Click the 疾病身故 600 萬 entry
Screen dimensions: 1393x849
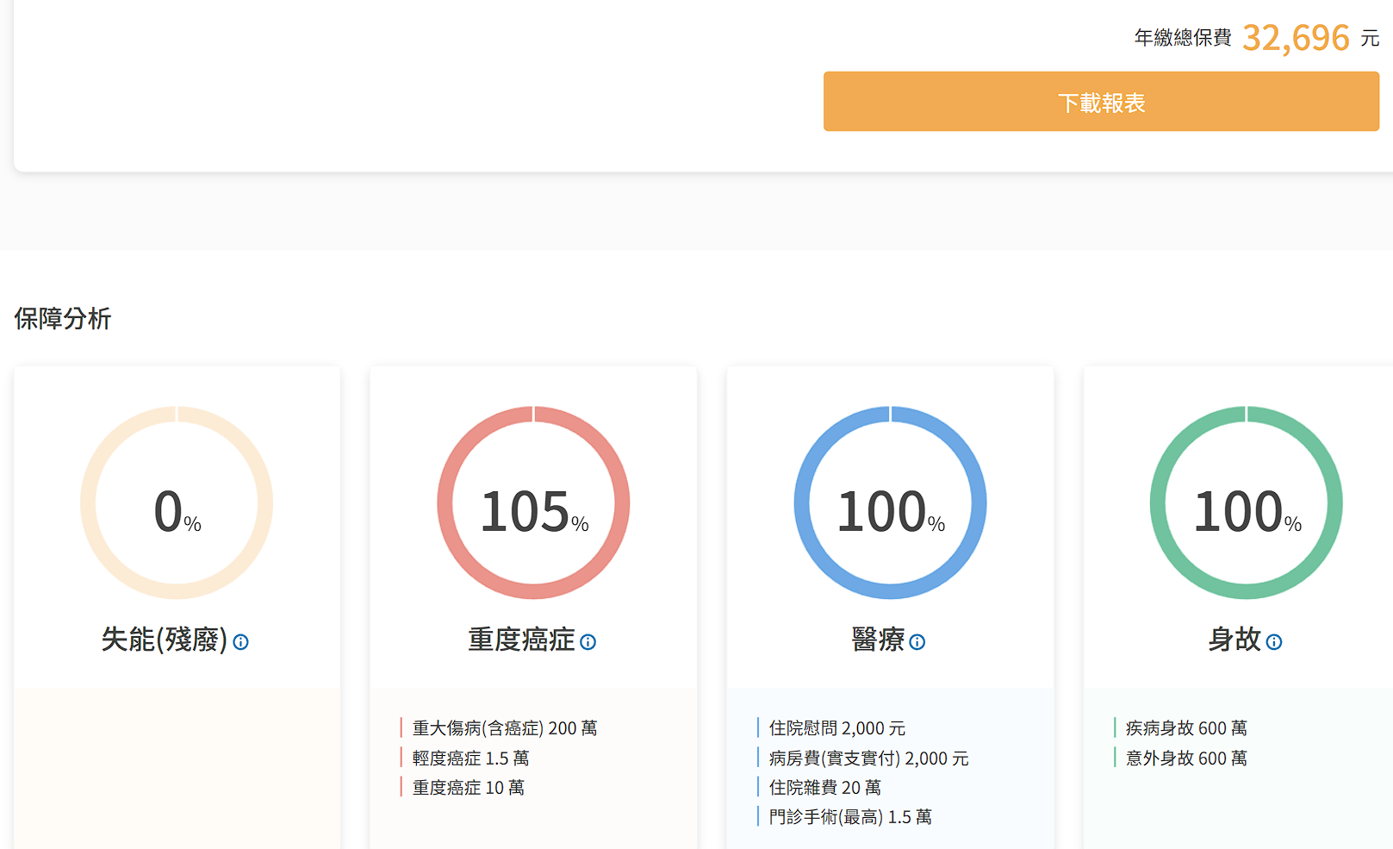pyautogui.click(x=1185, y=728)
